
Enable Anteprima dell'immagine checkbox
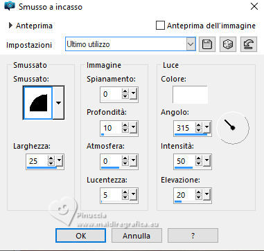(x=160, y=26)
